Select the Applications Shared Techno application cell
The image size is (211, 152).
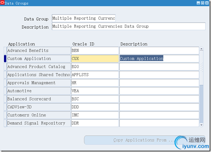pyautogui.click(x=39, y=75)
